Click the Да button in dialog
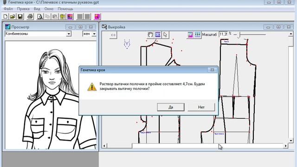This screenshot has width=297, height=167. tap(171, 107)
